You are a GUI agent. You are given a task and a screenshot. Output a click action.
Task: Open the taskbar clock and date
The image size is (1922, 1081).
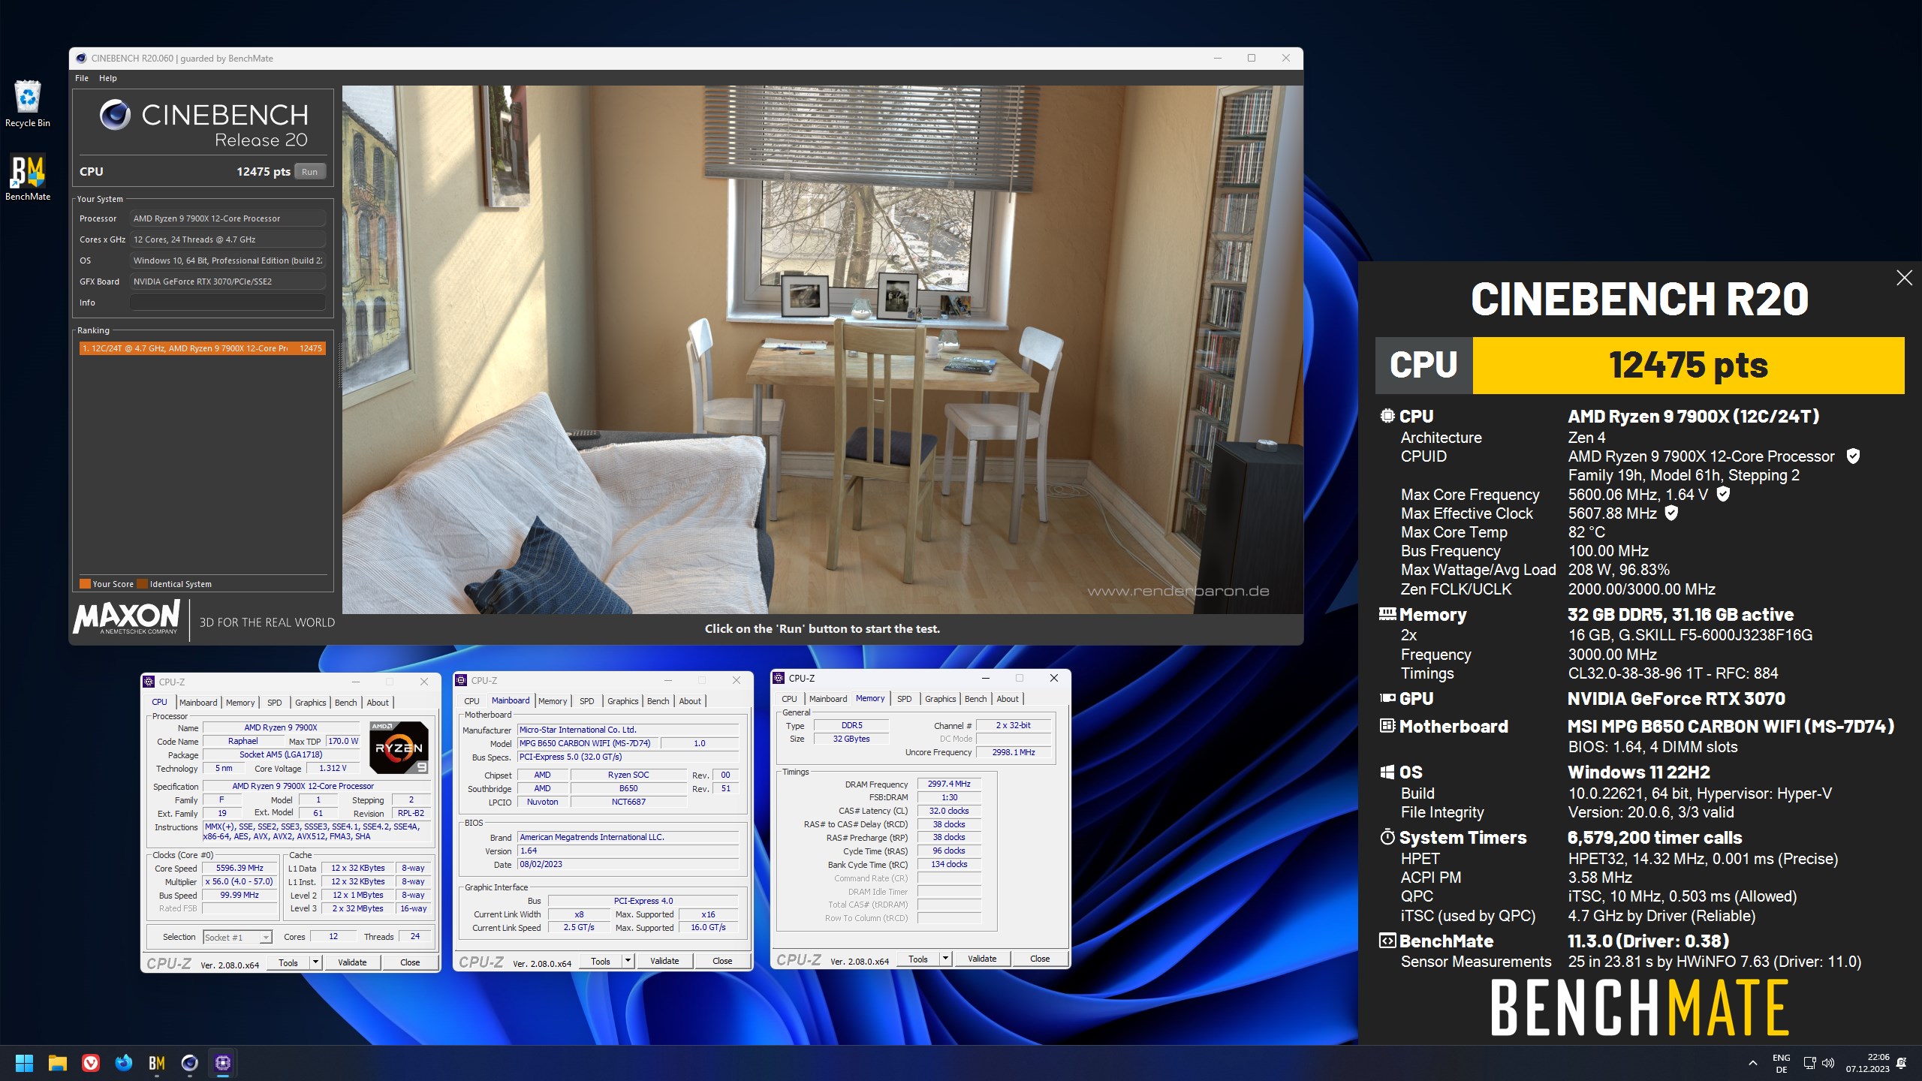[x=1868, y=1063]
